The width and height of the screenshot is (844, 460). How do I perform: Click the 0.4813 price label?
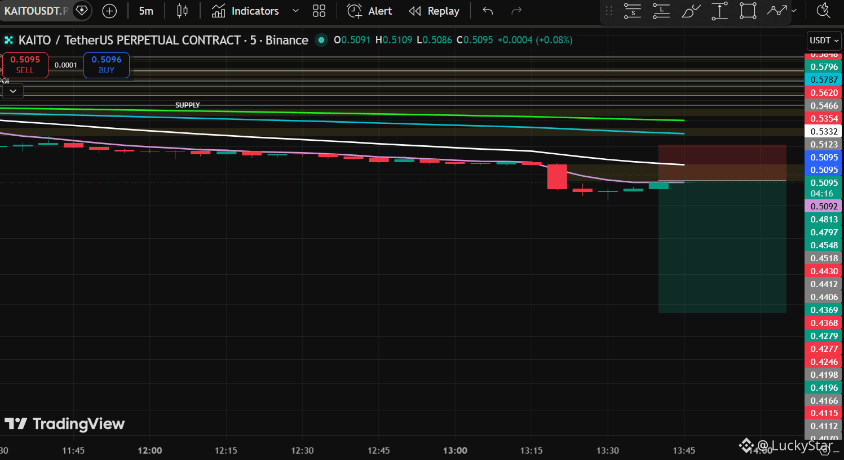pyautogui.click(x=824, y=220)
